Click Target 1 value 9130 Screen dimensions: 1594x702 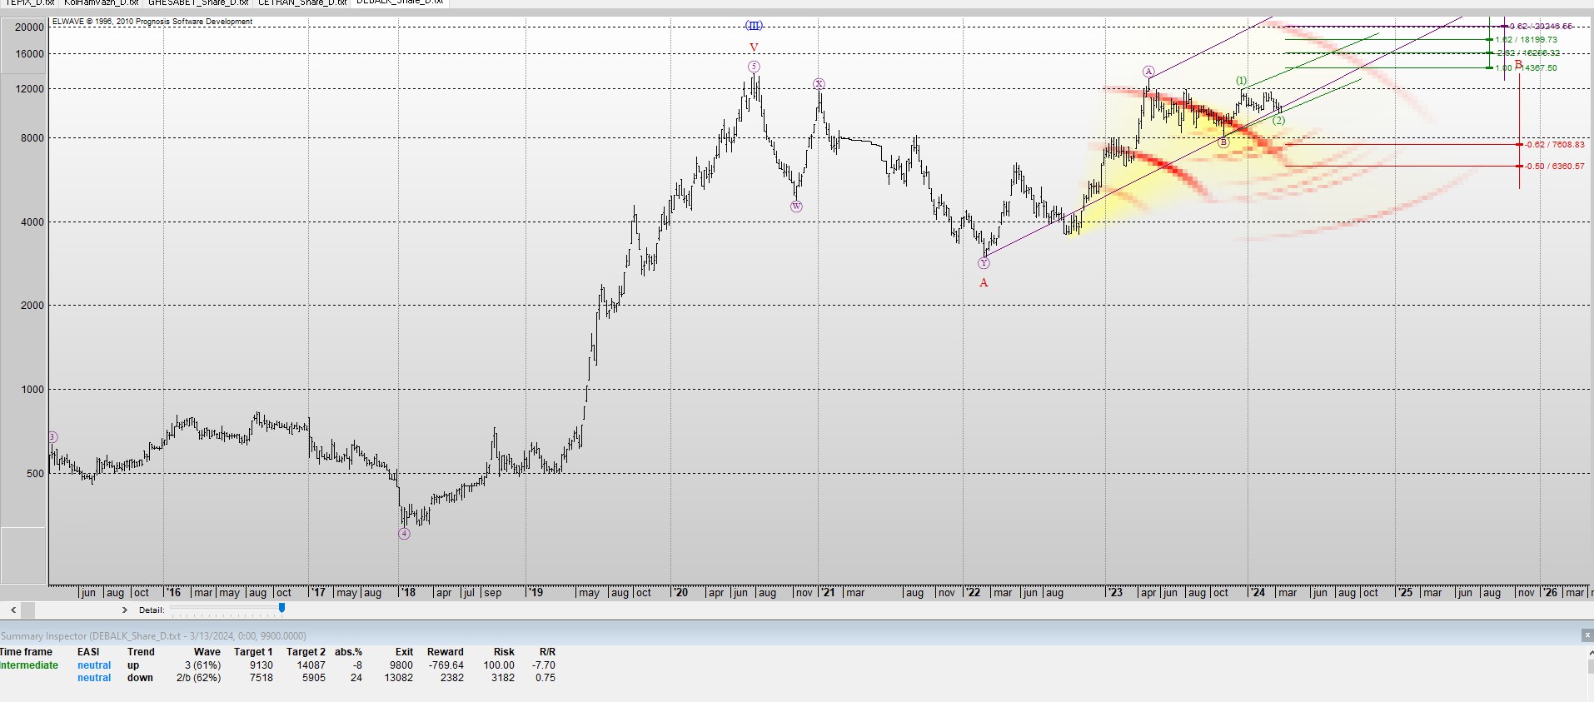pos(261,665)
